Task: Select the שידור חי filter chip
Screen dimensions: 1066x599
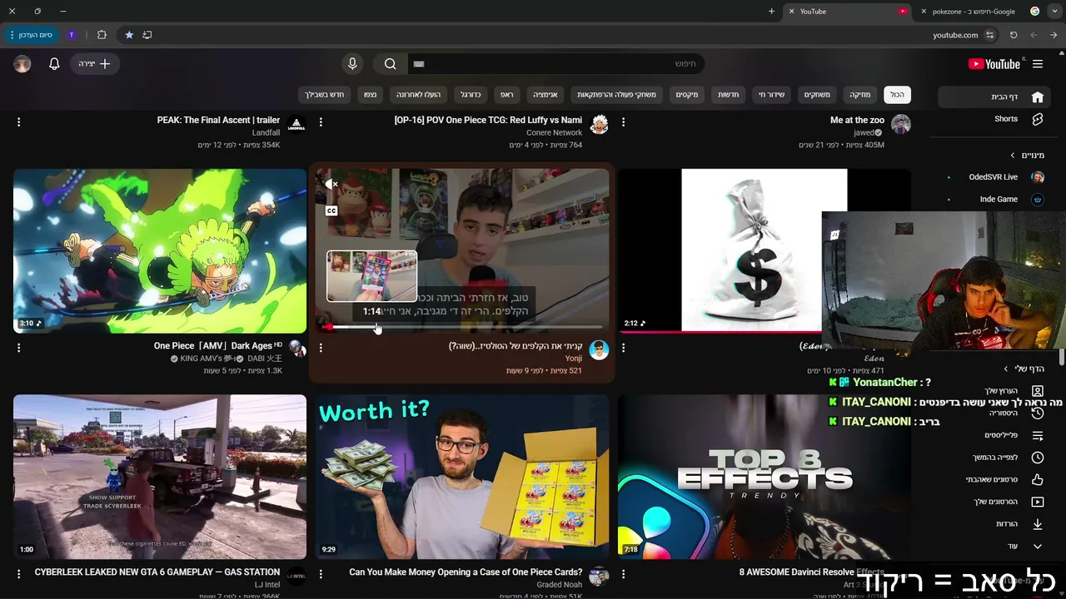Action: tap(771, 95)
